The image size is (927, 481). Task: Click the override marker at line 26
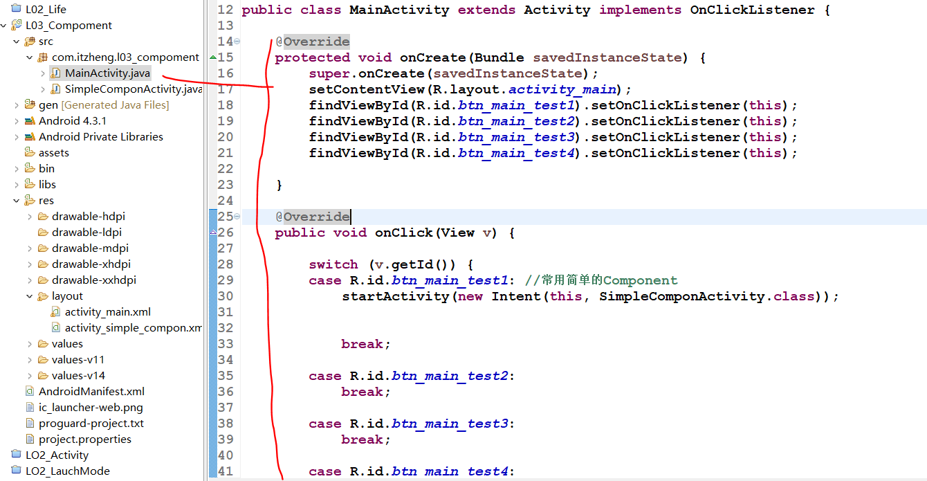212,232
